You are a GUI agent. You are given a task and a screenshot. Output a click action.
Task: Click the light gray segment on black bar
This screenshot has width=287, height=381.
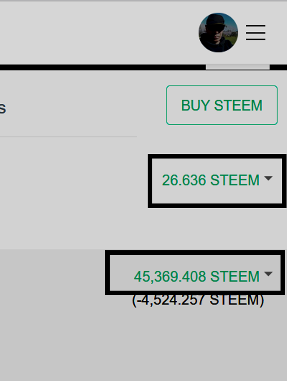(237, 67)
